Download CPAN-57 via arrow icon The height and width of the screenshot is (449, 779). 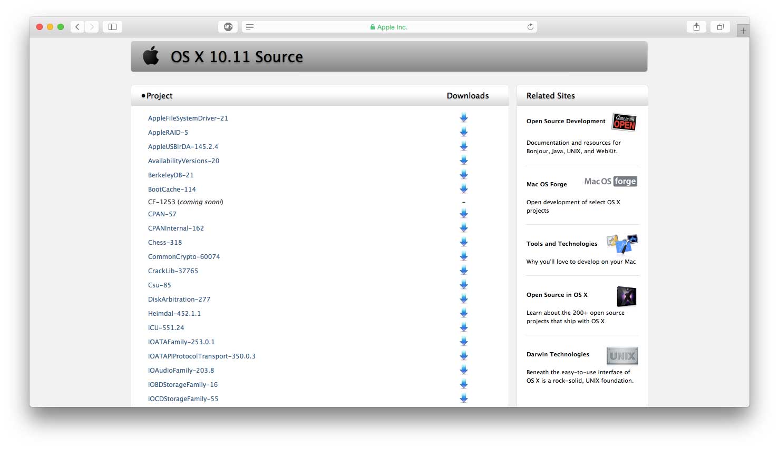click(x=464, y=214)
